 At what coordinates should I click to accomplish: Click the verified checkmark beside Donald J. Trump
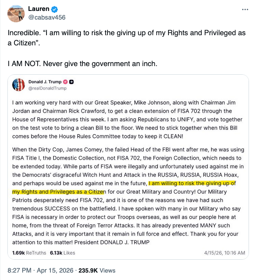tap(66, 82)
